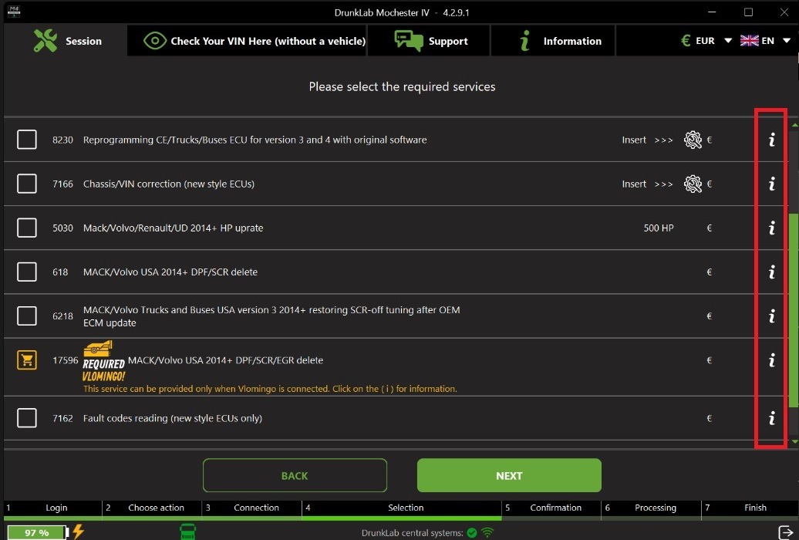Open info for DPF/SCR/EGR delete service
799x540 pixels.
(x=770, y=360)
